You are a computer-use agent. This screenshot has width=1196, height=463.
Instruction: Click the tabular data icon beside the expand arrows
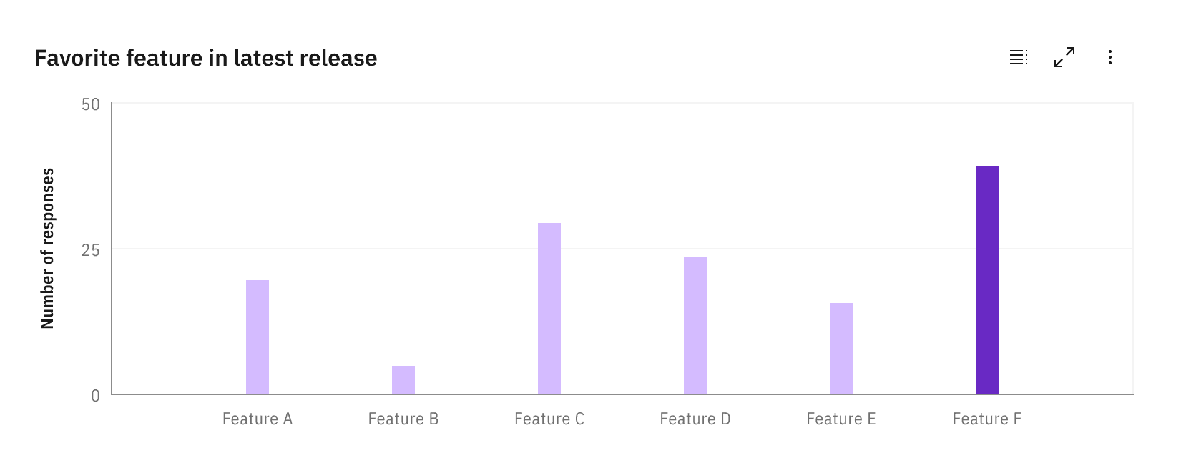coord(1019,57)
